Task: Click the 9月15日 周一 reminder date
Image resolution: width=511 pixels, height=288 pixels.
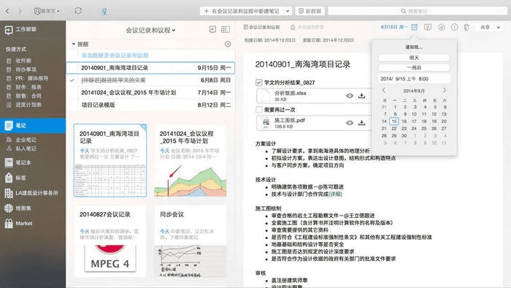Action: point(393,27)
